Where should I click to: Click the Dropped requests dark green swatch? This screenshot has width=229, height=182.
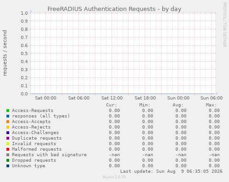click(x=8, y=160)
